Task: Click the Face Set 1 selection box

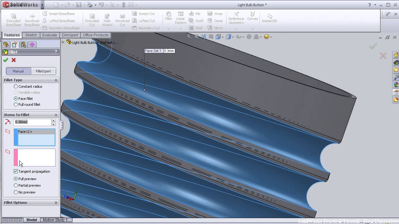Action: click(35, 138)
